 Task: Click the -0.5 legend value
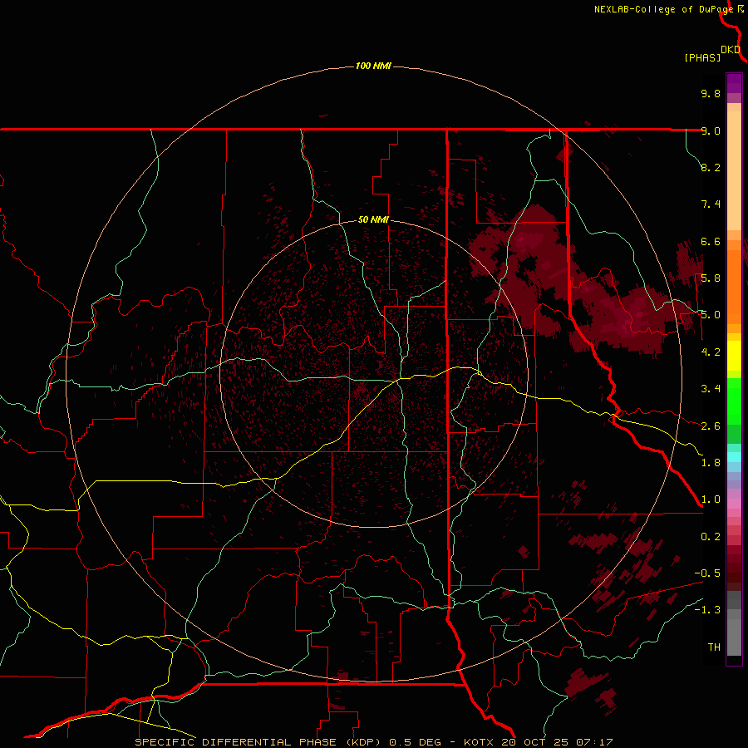[707, 573]
